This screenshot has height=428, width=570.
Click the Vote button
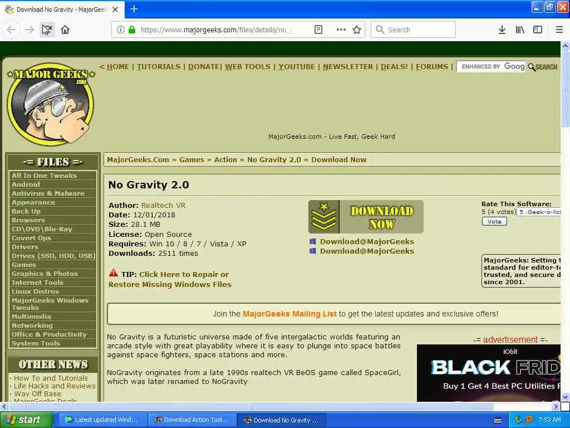(494, 222)
